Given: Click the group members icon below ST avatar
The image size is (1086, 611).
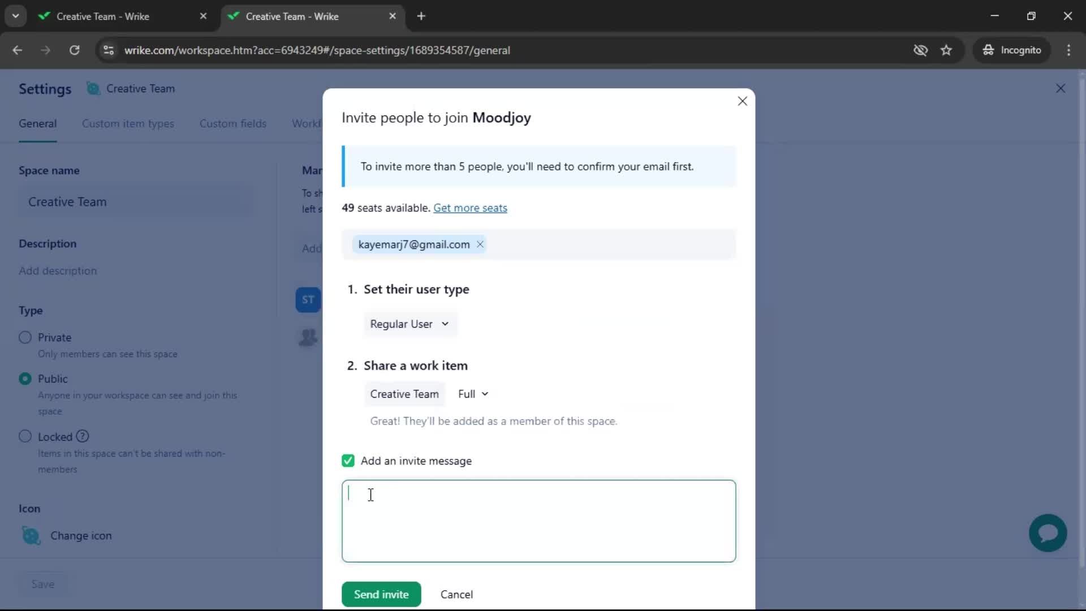Looking at the screenshot, I should coord(308,338).
